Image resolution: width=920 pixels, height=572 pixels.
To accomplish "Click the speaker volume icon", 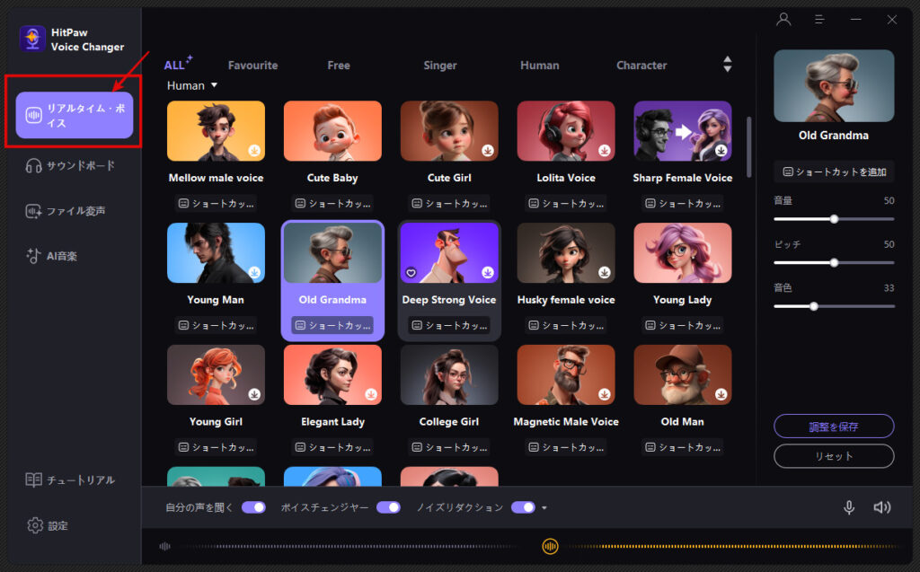I will click(x=881, y=507).
